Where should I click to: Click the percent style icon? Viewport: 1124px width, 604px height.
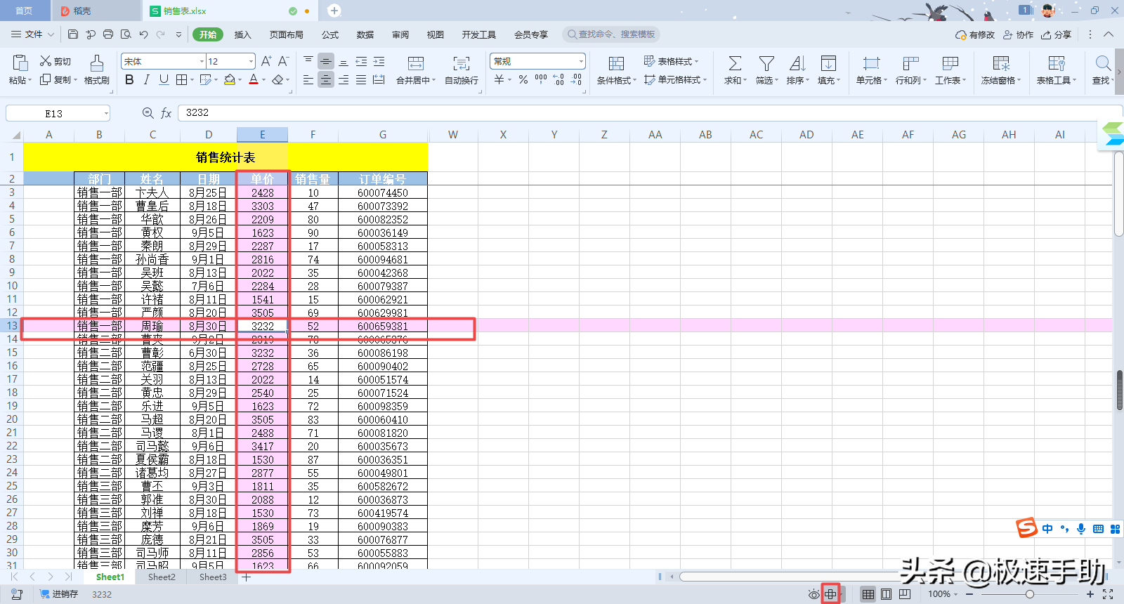point(523,80)
